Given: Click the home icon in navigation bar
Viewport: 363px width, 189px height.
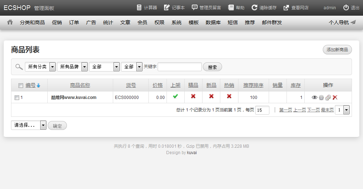Looking at the screenshot, I should (x=10, y=22).
